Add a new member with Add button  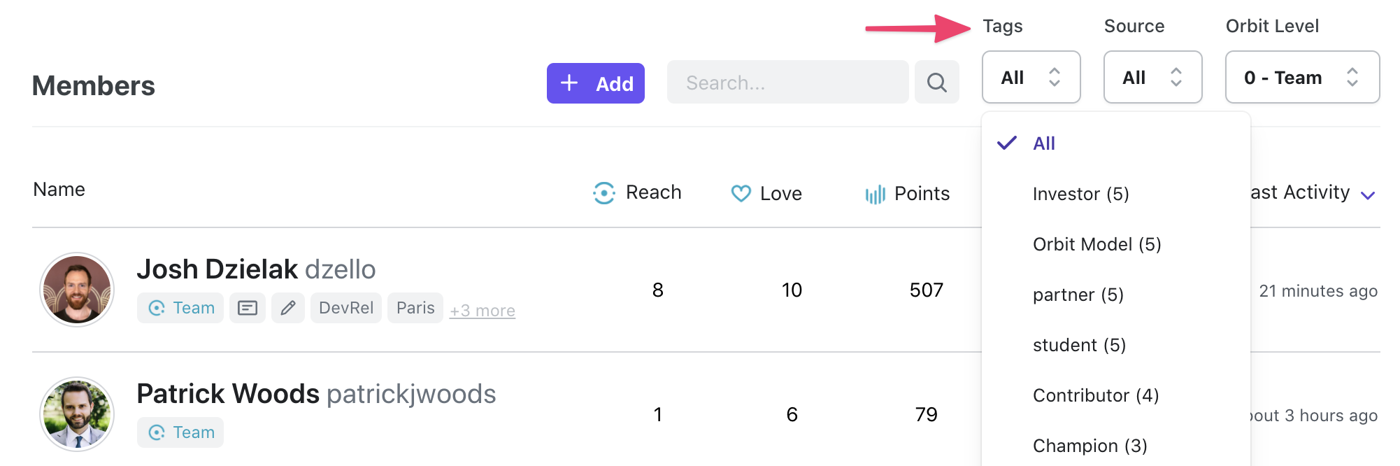(x=596, y=83)
